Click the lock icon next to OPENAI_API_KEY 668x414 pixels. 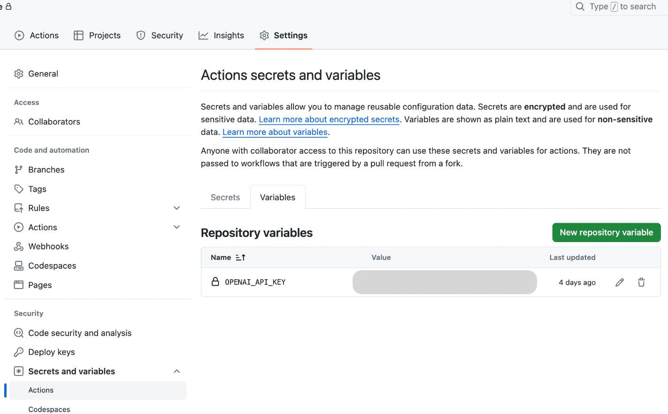tap(215, 282)
